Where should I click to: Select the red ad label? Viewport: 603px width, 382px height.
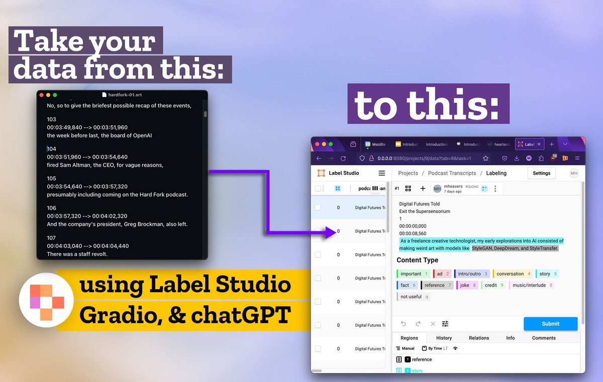[442, 274]
